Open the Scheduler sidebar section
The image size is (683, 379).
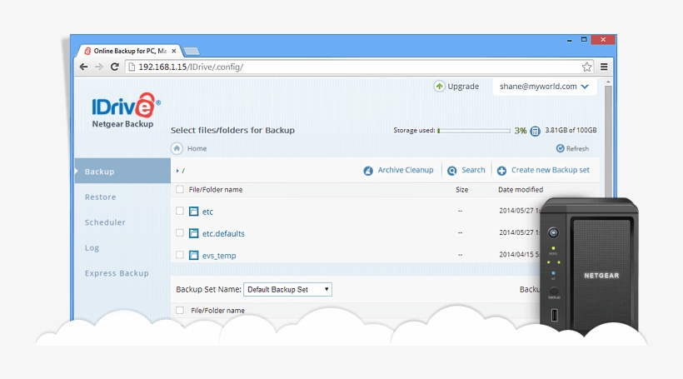tap(105, 222)
